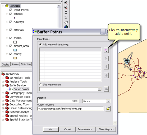Viewport: 147px width, 135px height.
Task: Click the Cancel button
Action: (68, 129)
